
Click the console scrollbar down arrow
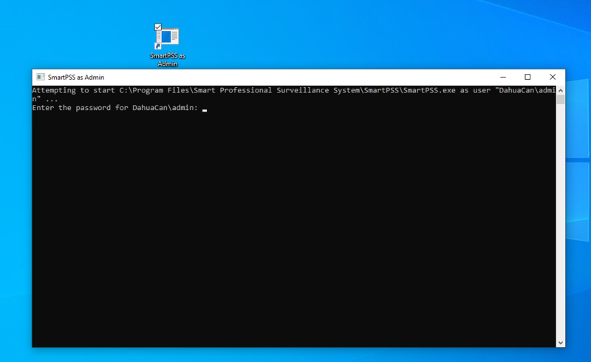(561, 343)
